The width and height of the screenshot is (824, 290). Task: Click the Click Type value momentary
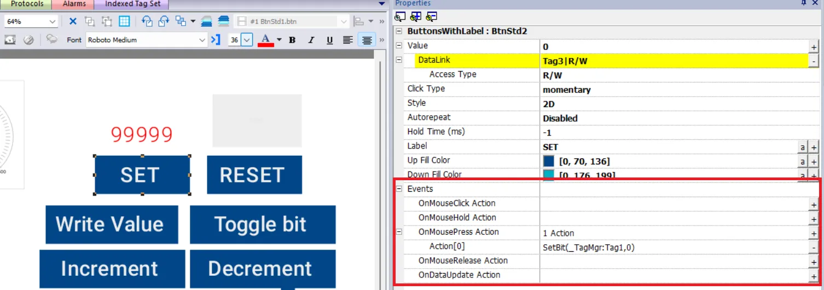tap(567, 90)
